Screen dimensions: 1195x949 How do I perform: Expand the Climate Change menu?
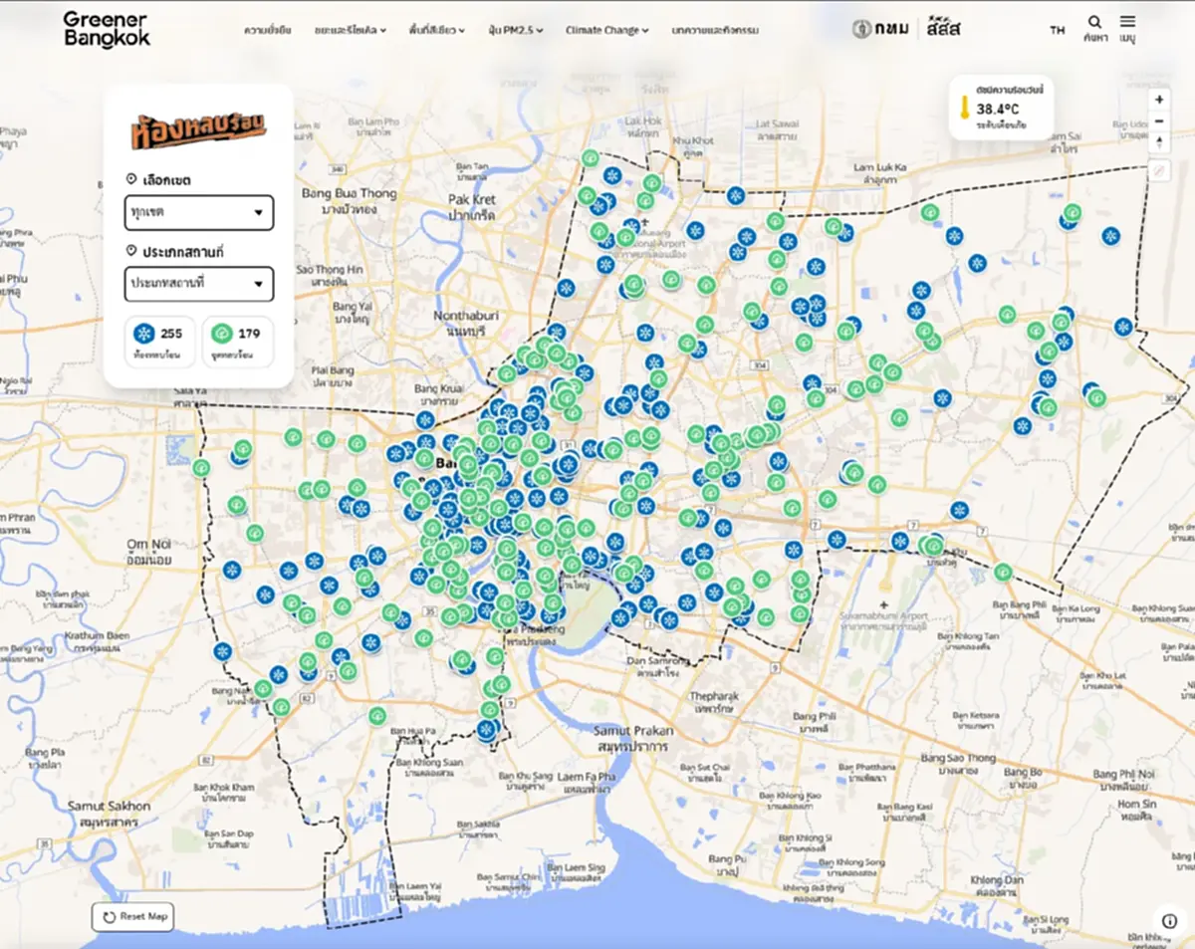pos(606,31)
